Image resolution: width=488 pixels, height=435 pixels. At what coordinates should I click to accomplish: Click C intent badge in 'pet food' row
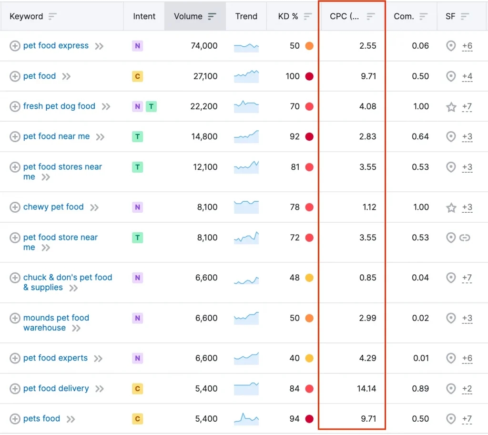click(138, 76)
